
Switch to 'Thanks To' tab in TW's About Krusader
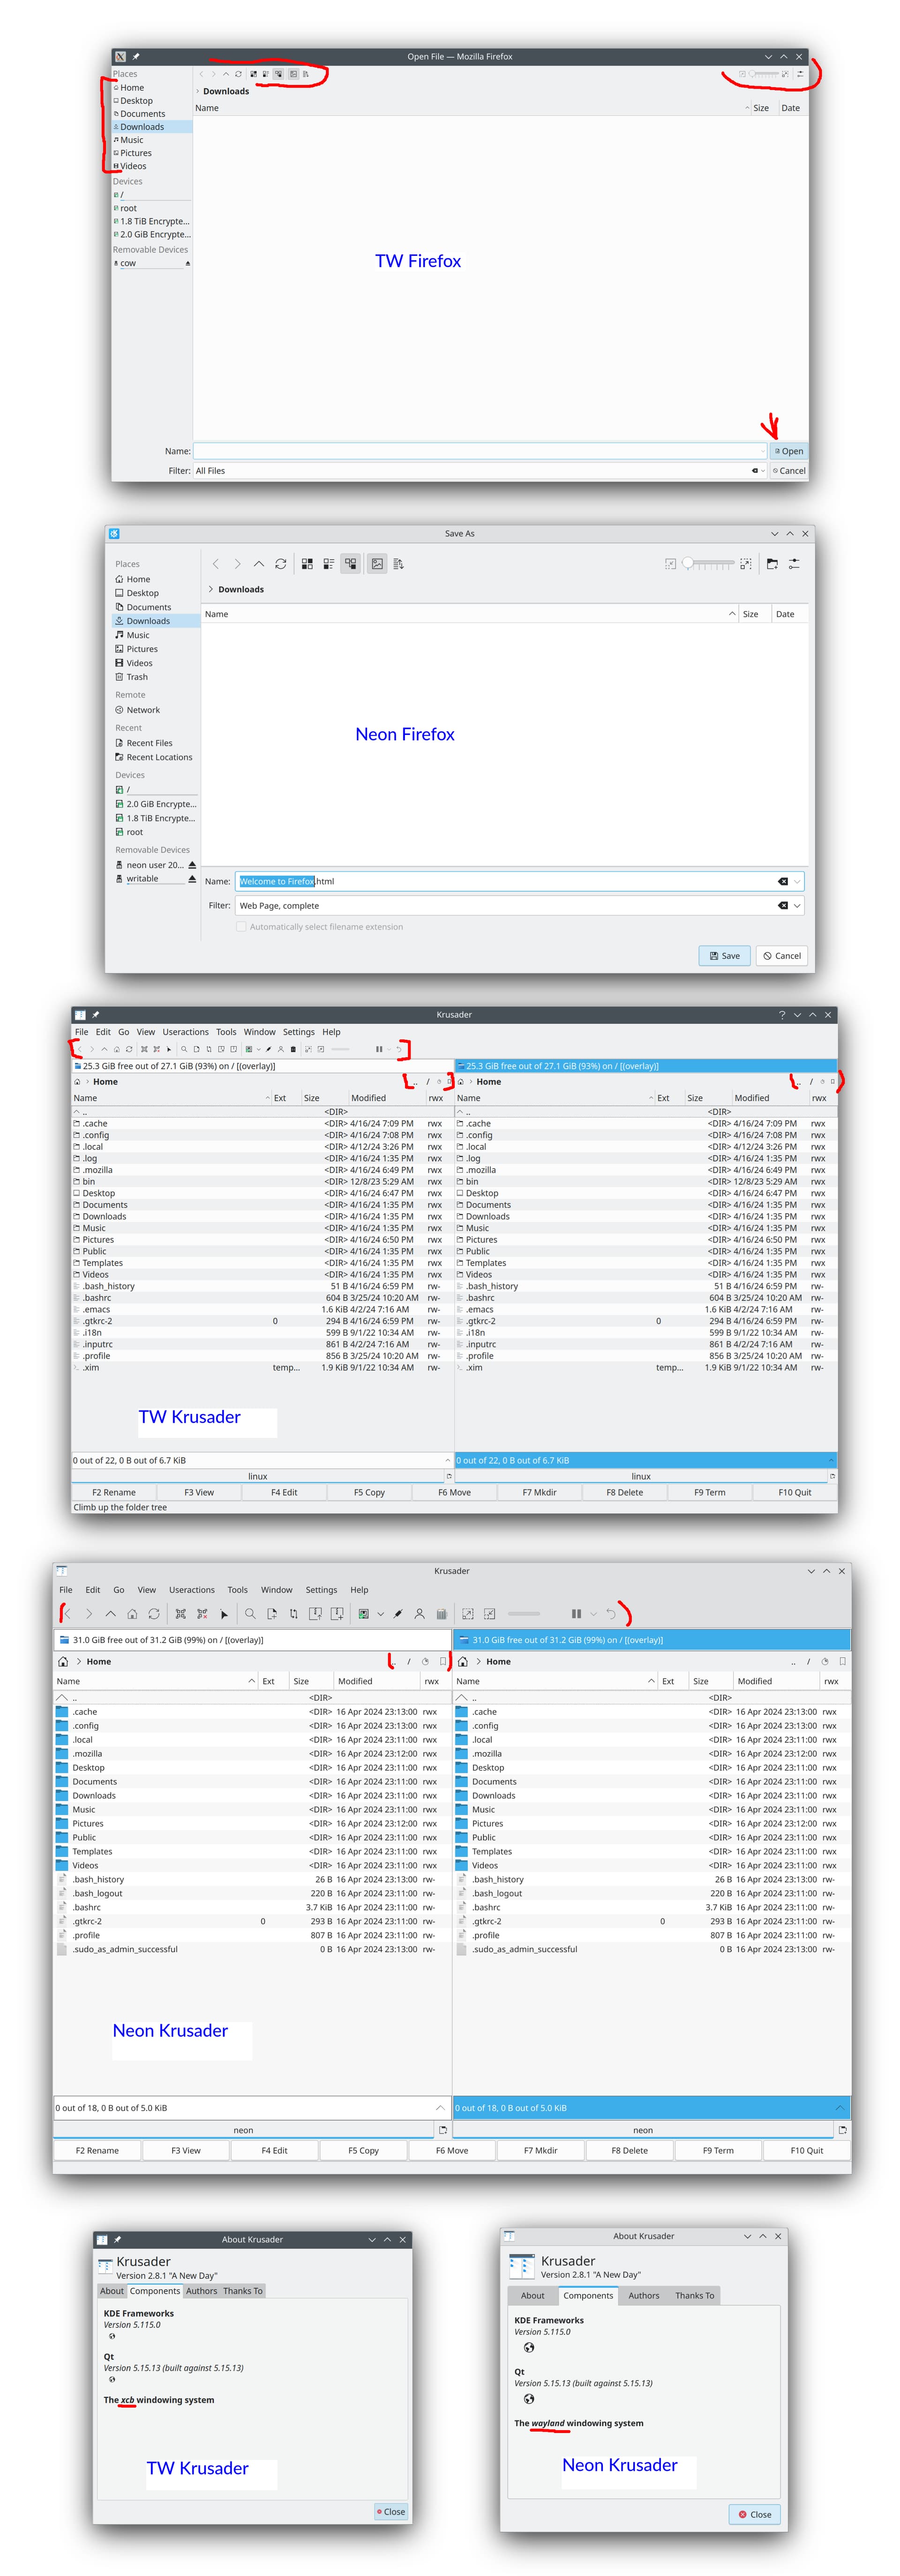click(x=243, y=2291)
